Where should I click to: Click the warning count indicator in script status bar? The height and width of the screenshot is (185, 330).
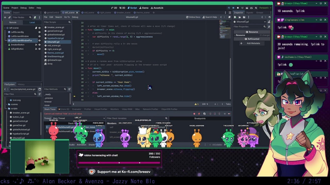[x=197, y=104]
